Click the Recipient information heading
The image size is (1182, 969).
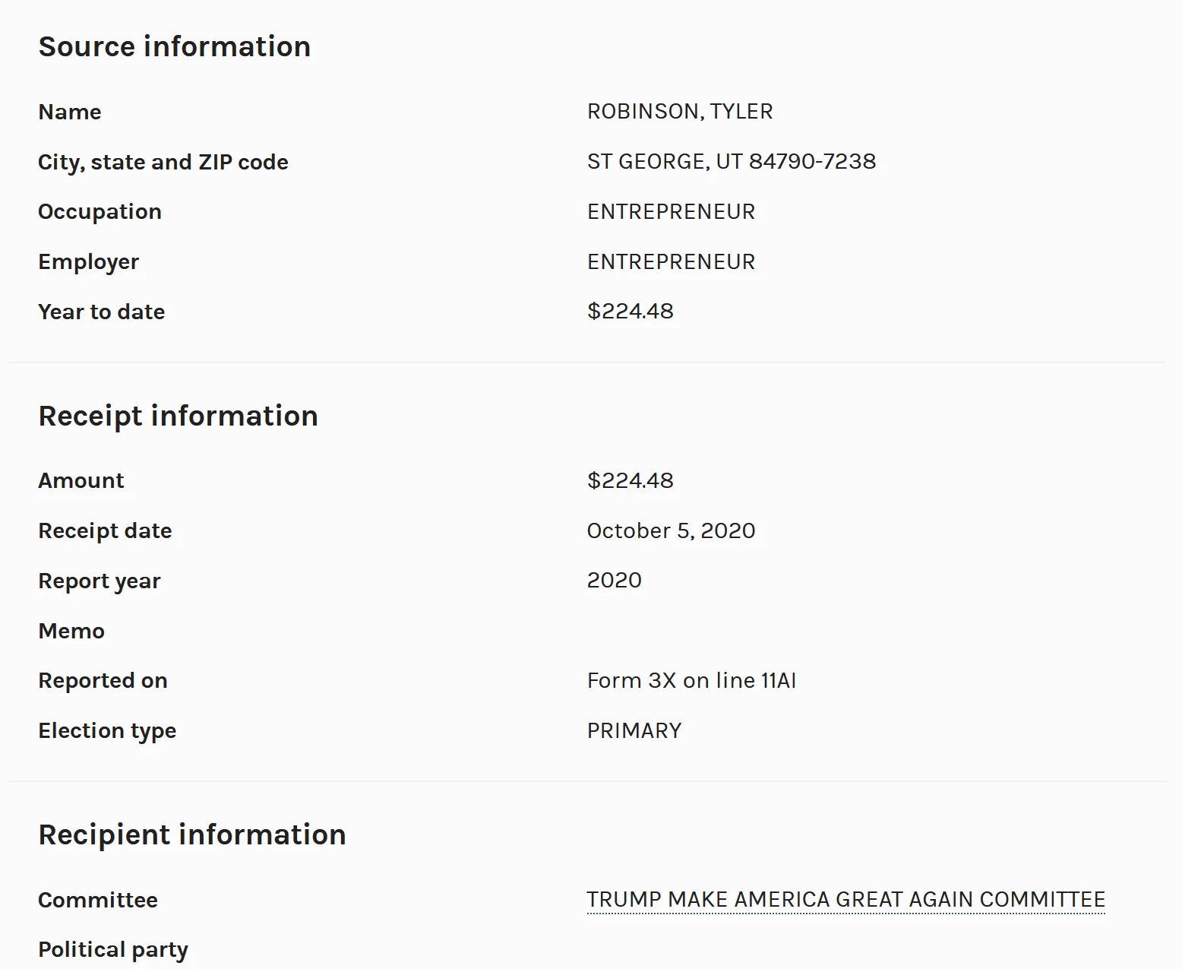pos(192,834)
